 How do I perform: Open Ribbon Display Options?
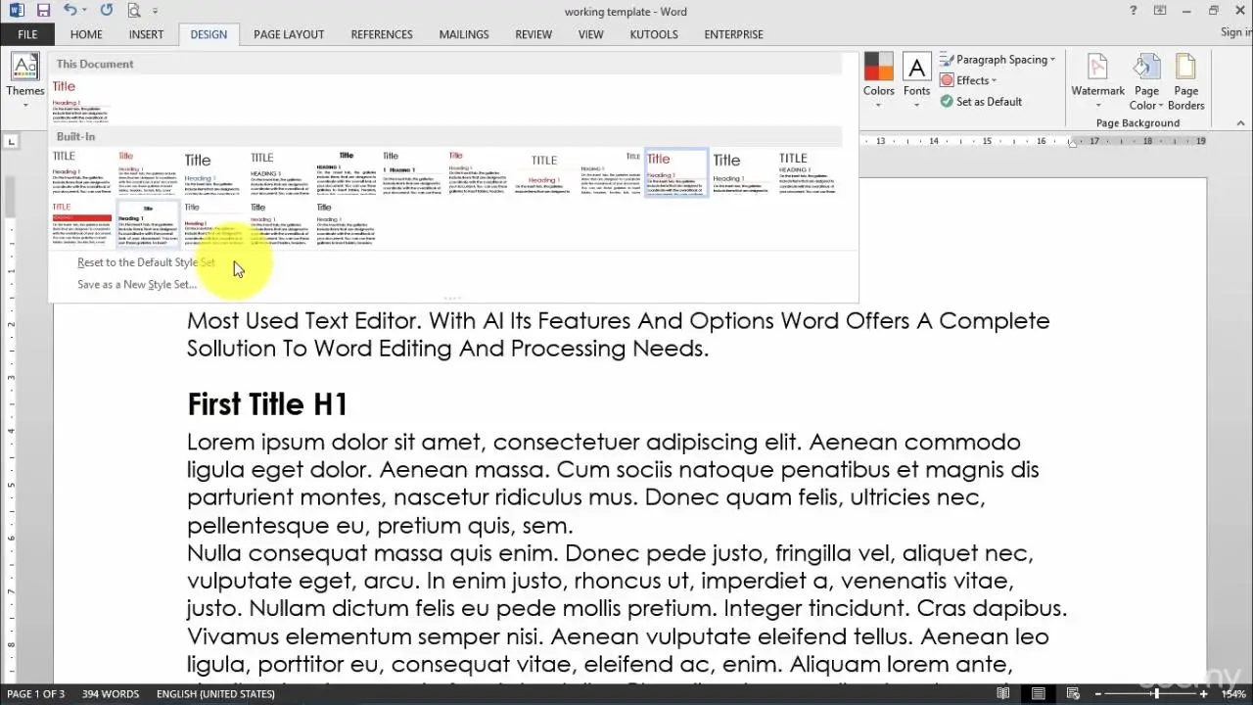[1160, 11]
